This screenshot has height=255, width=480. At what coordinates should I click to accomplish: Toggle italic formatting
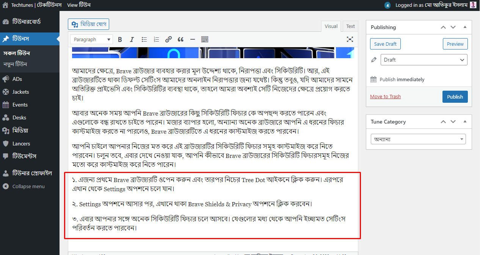click(x=132, y=39)
